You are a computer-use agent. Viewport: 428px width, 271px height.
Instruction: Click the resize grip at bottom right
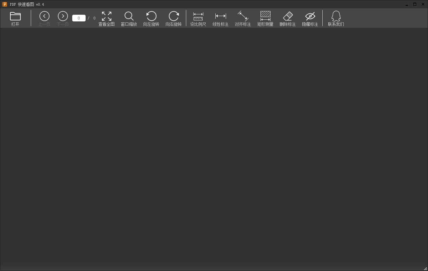point(425,269)
